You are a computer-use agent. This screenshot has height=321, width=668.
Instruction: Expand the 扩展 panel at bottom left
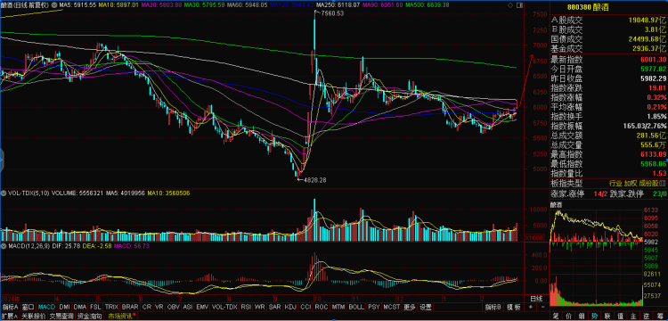[10, 317]
